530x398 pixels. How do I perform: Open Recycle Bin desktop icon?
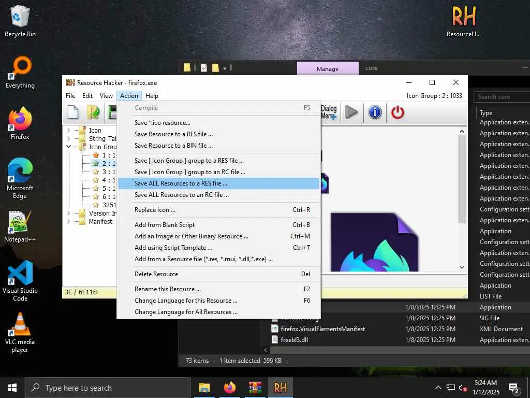pos(20,21)
